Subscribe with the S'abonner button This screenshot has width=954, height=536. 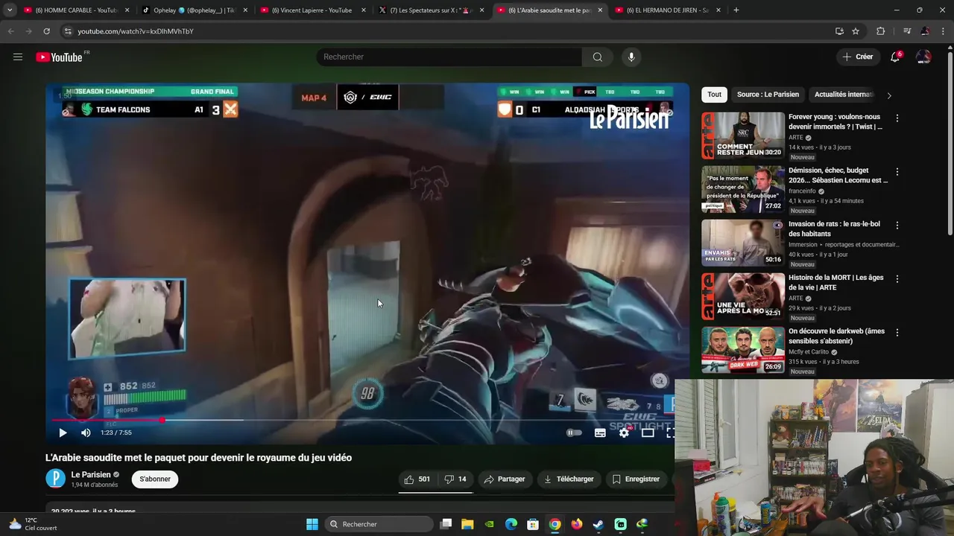(x=155, y=479)
